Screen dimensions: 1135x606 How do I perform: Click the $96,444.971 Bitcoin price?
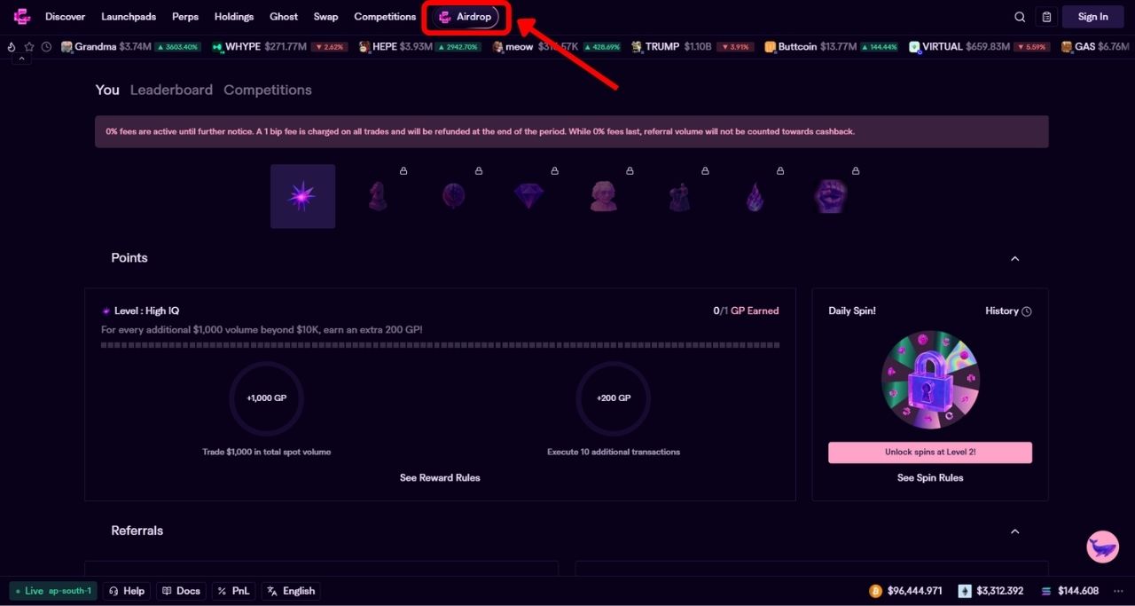(x=914, y=591)
